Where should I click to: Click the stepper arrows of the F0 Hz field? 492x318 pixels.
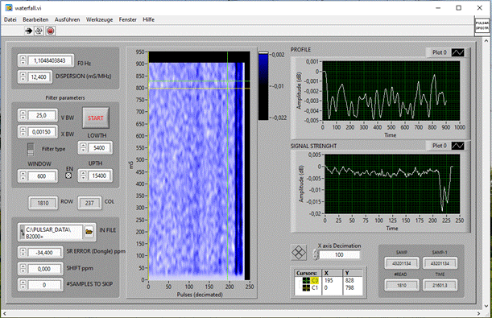[23, 60]
